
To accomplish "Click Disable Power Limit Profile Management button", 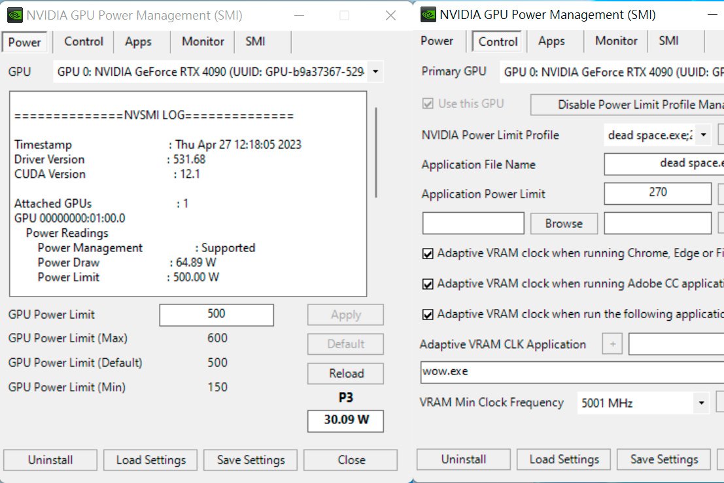I will [627, 105].
